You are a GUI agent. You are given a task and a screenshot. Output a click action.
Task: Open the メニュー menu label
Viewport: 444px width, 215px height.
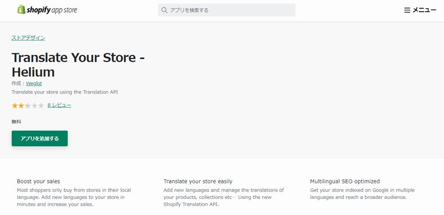(425, 10)
